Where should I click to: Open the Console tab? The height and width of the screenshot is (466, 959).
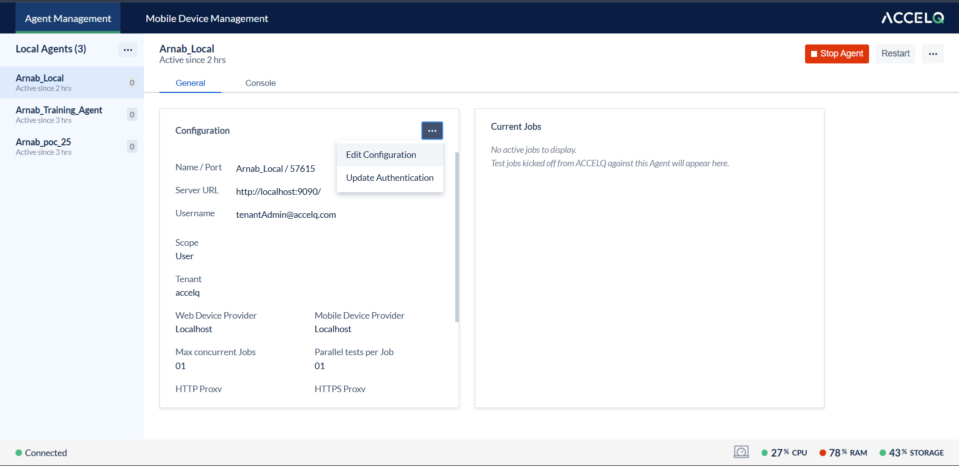point(260,83)
